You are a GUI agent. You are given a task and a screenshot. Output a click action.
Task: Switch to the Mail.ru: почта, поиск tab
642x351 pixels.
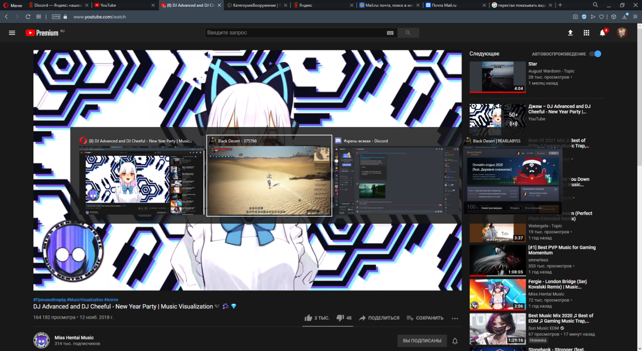click(x=389, y=5)
